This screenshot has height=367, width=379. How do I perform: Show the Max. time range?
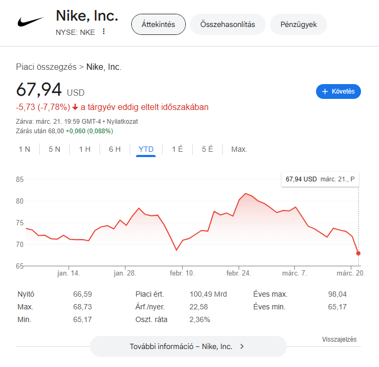239,149
